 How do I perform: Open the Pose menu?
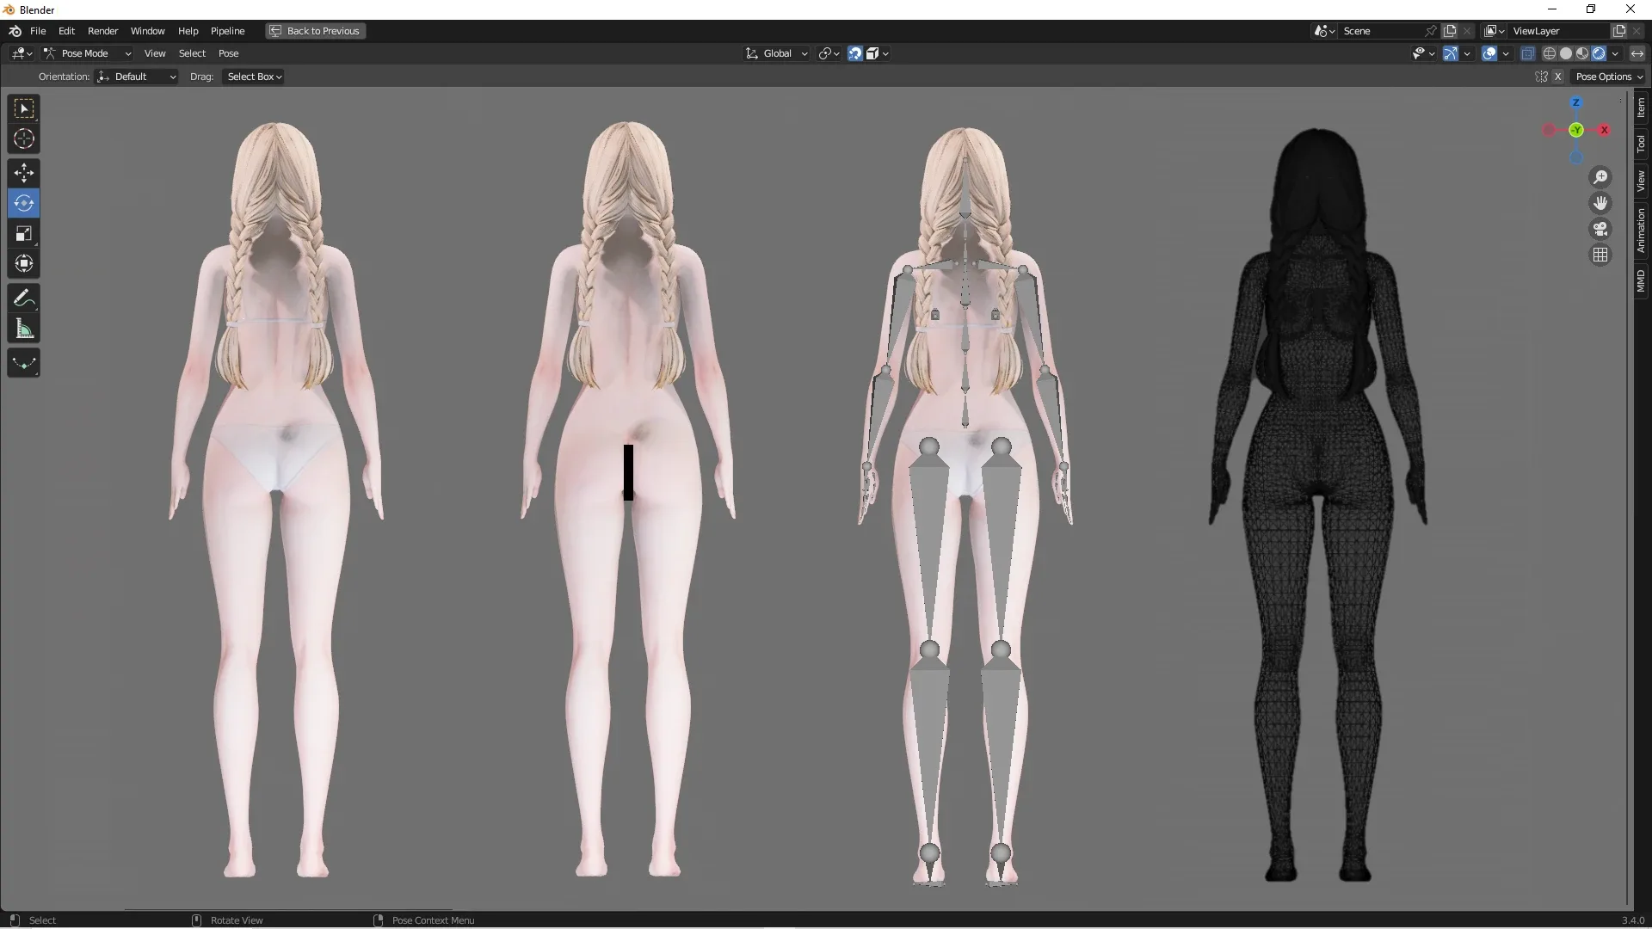(229, 52)
